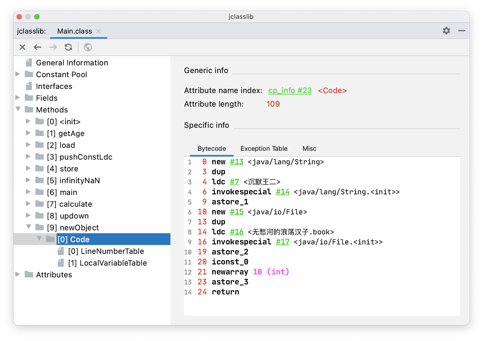Open the Misc tab
This screenshot has height=341, width=483.
(x=309, y=149)
